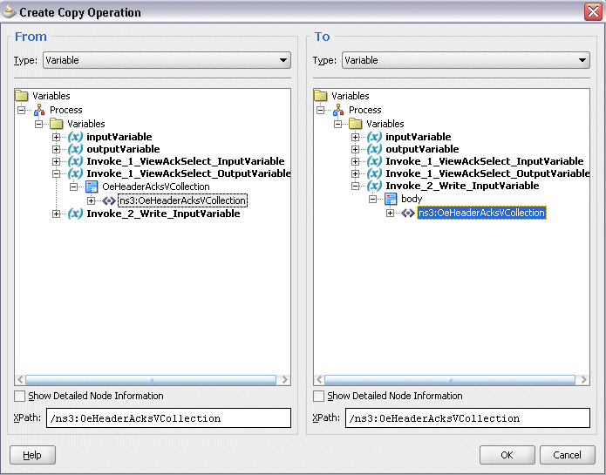The height and width of the screenshot is (475, 606).
Task: Expand Invoke_2_Write_InputVariable in From tree
Action: point(57,214)
